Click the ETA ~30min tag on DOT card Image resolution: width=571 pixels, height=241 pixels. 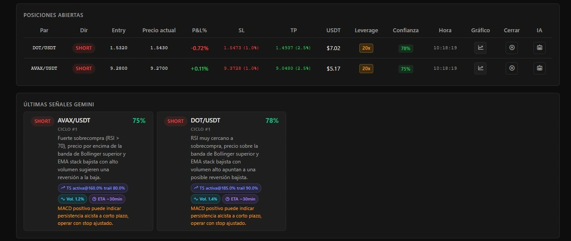tap(240, 199)
